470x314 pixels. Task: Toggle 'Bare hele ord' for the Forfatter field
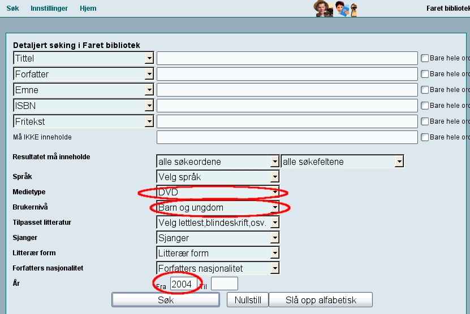coord(425,74)
